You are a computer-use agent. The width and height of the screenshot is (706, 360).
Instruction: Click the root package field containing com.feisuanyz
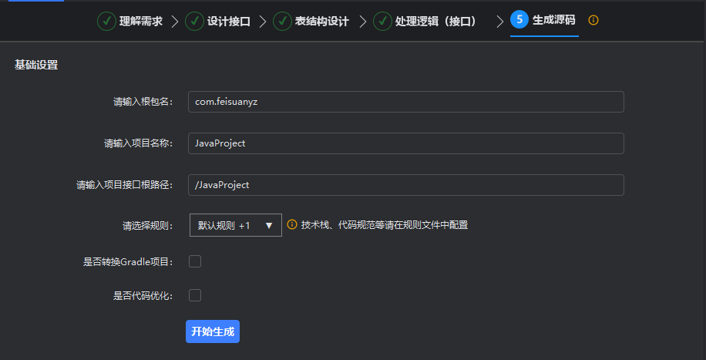(x=405, y=102)
